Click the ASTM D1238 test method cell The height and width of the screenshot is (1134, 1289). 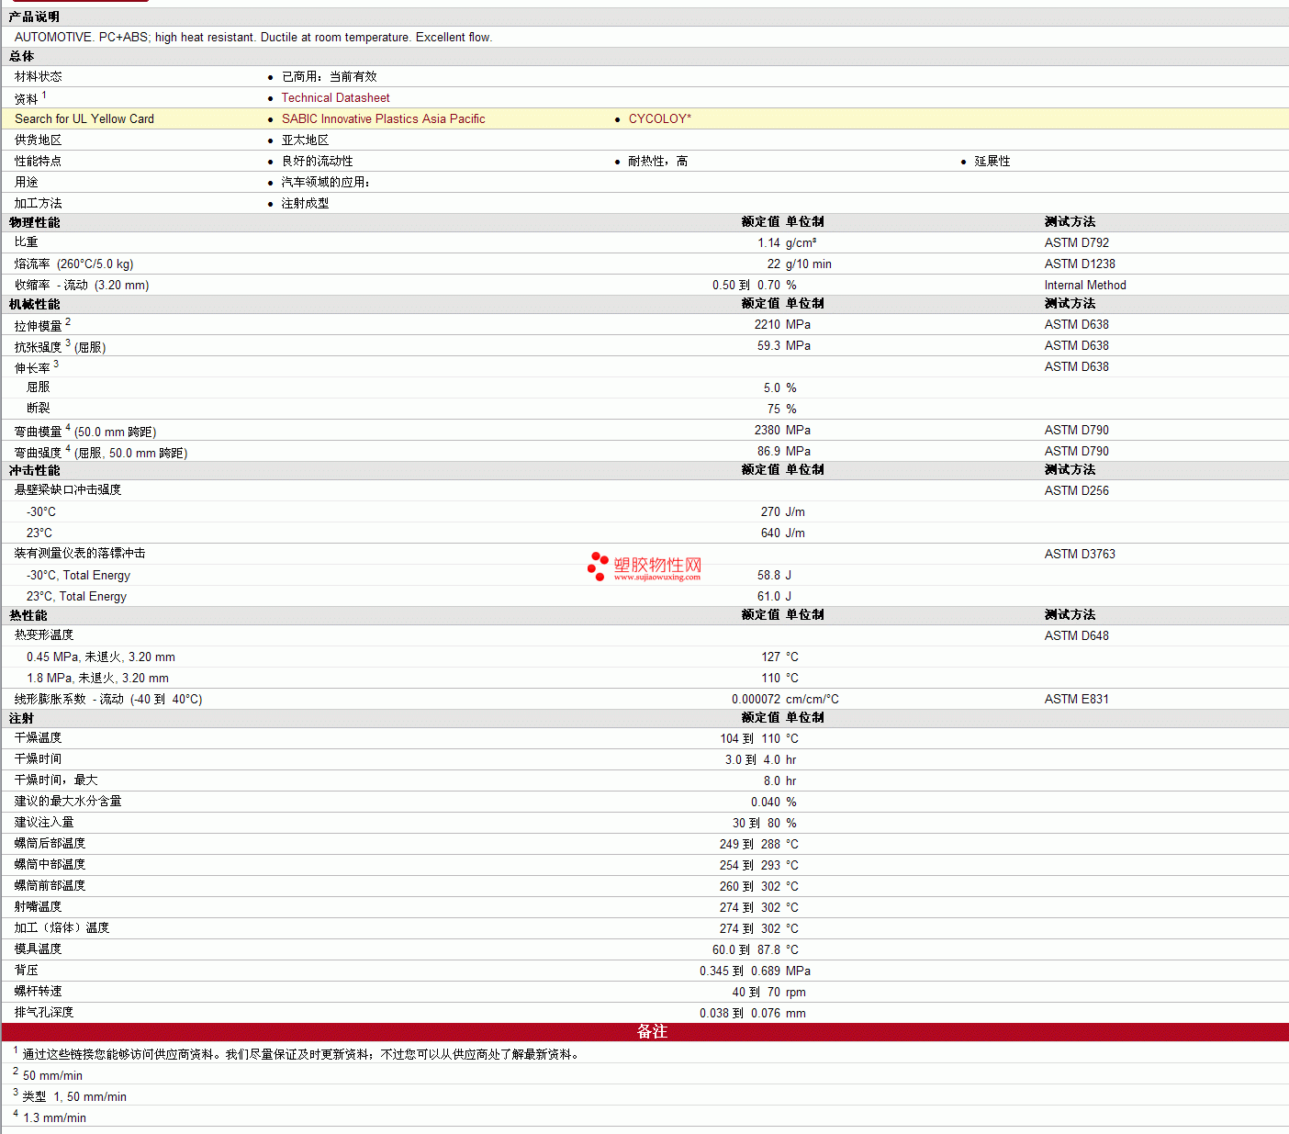coord(1080,264)
